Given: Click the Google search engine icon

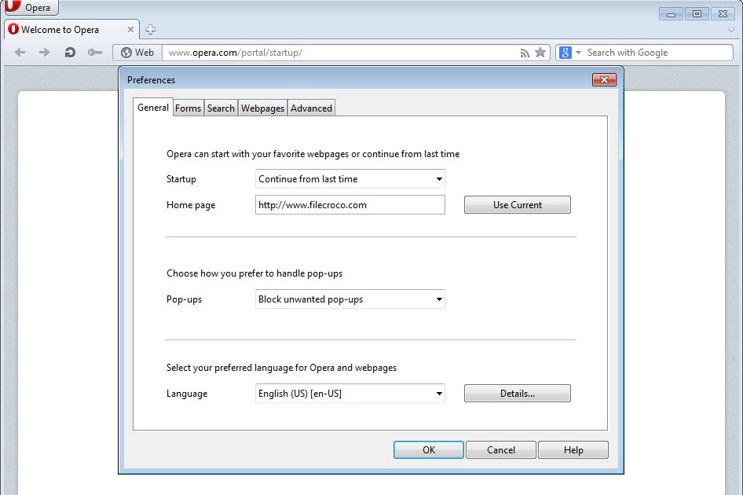Looking at the screenshot, I should coord(565,53).
